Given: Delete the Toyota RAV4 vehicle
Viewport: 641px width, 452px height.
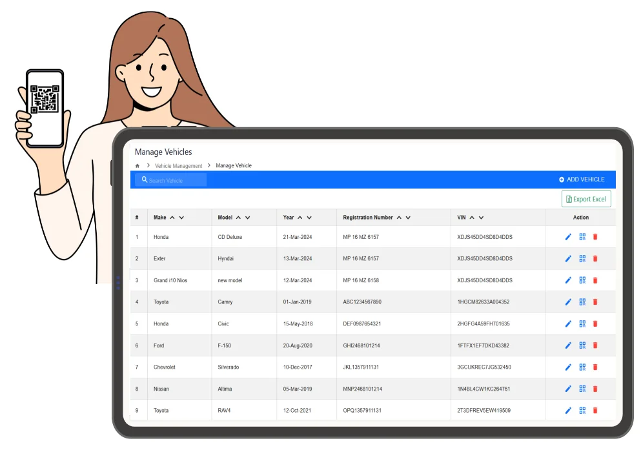Looking at the screenshot, I should 595,410.
